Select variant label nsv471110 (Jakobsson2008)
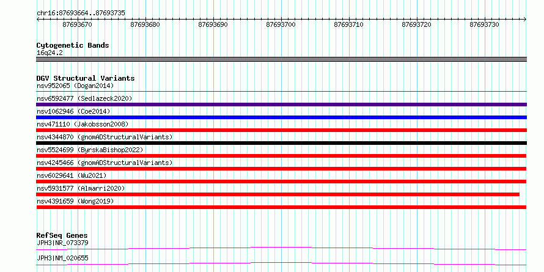Image resolution: width=544 pixels, height=272 pixels. pyautogui.click(x=83, y=124)
